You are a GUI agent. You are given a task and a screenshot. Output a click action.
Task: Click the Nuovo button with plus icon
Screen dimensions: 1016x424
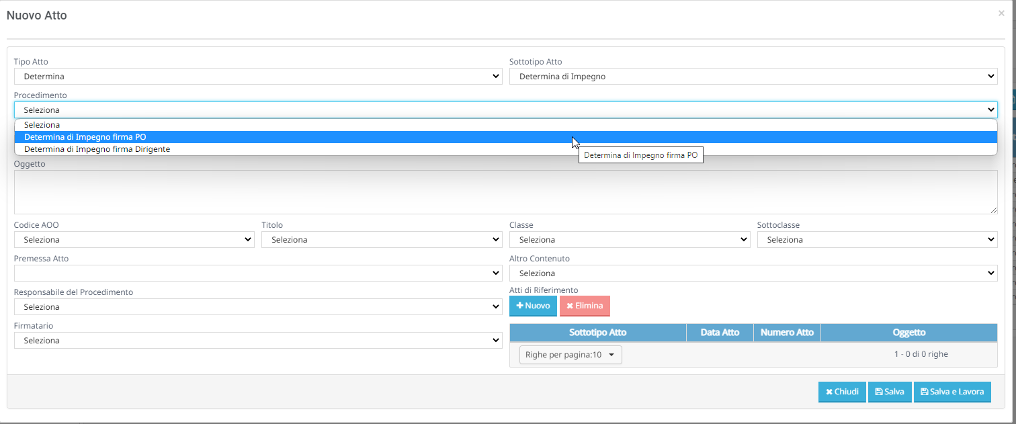coord(533,306)
